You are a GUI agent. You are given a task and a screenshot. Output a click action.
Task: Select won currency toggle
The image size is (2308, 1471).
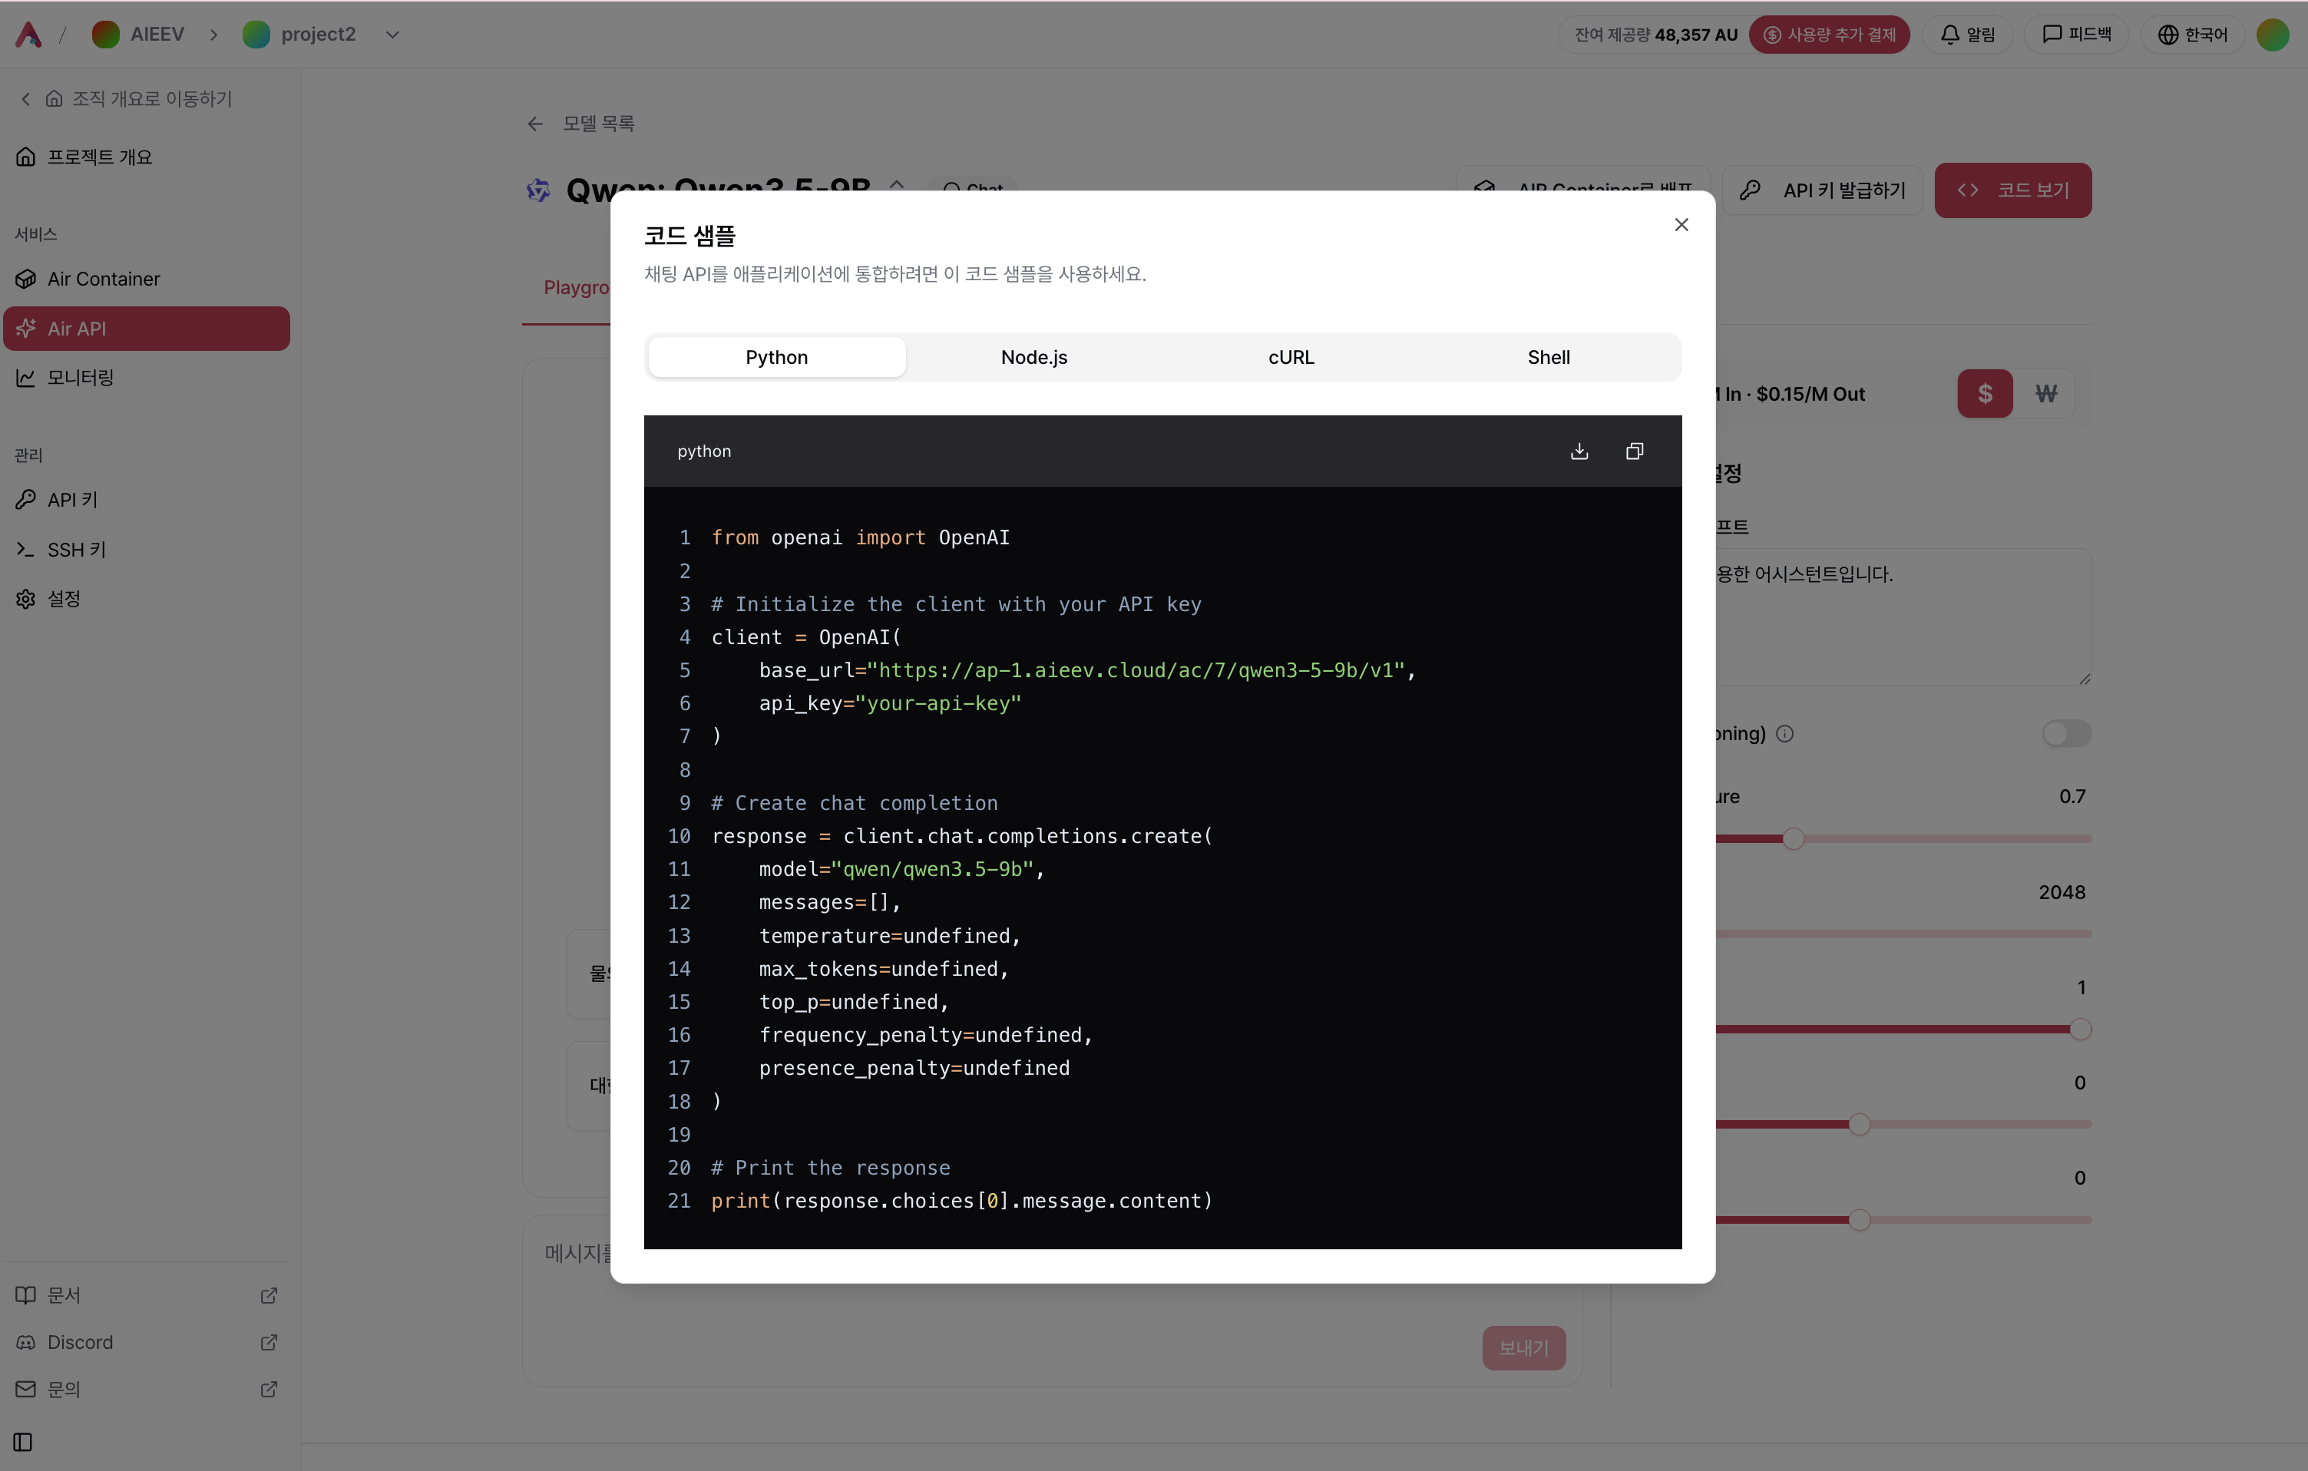[x=2046, y=394]
